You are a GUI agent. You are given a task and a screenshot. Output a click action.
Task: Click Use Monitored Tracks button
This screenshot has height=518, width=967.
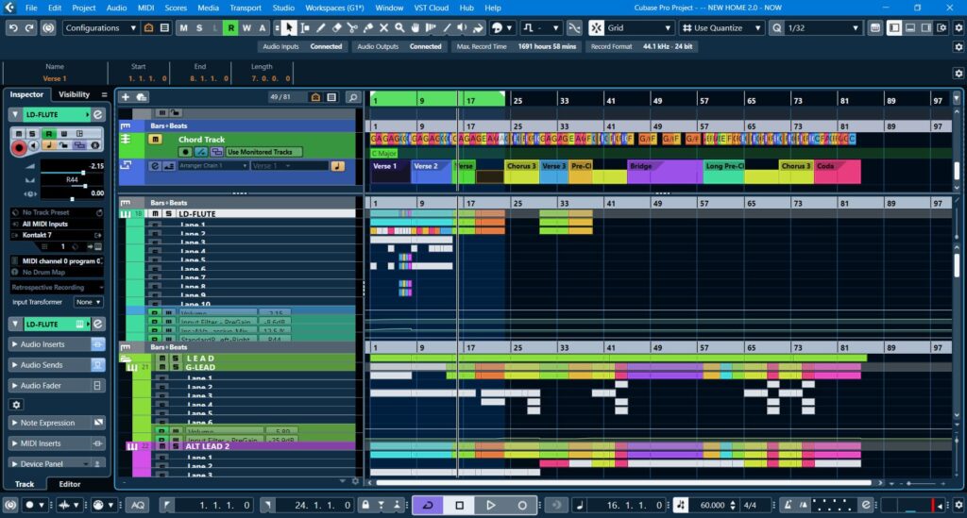click(263, 152)
